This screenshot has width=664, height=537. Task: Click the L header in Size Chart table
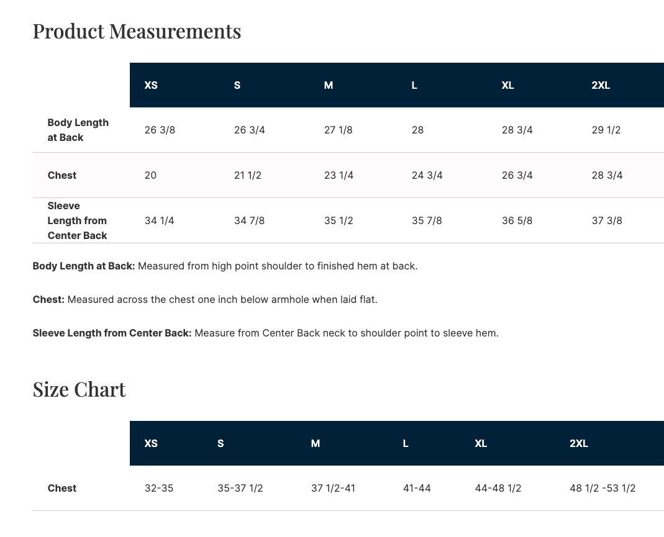coord(406,443)
